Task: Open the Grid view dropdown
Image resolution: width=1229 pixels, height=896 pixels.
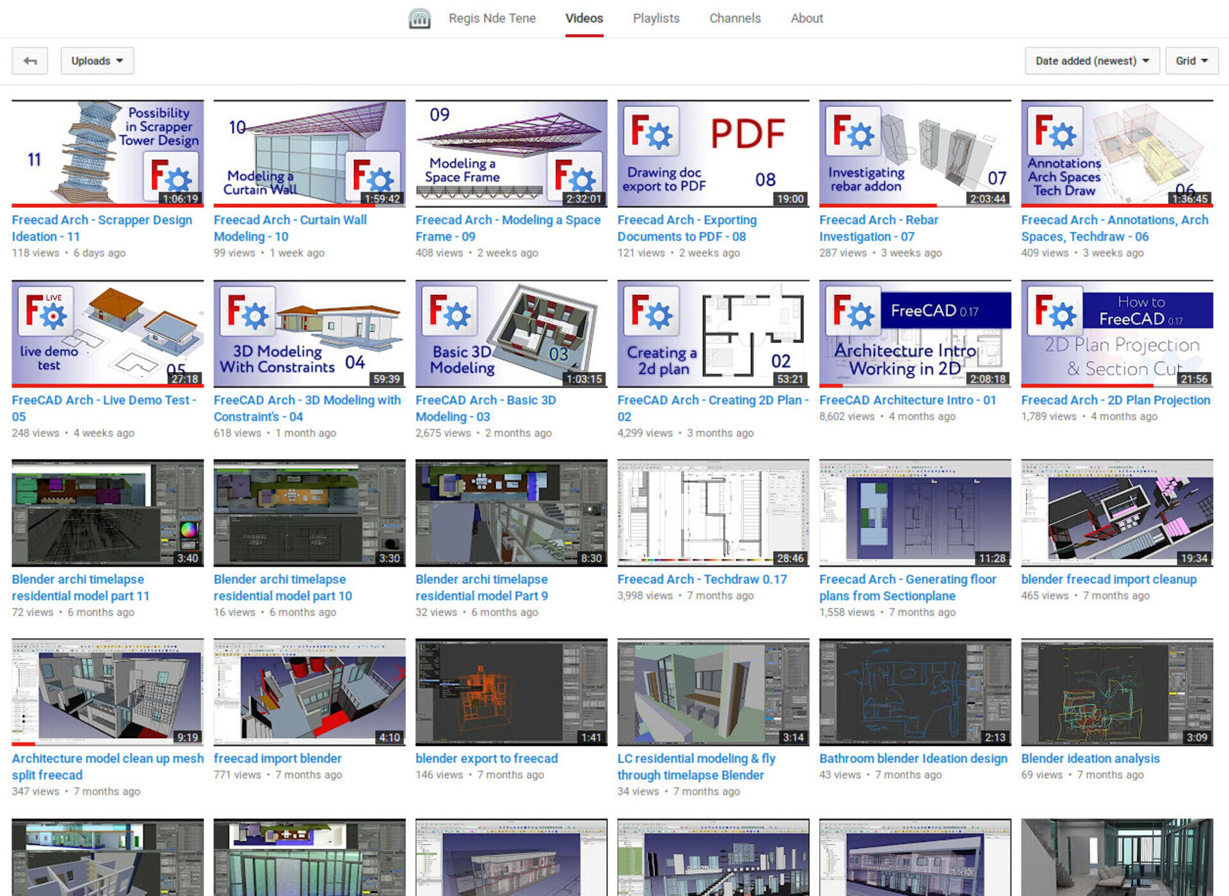Action: pos(1191,61)
